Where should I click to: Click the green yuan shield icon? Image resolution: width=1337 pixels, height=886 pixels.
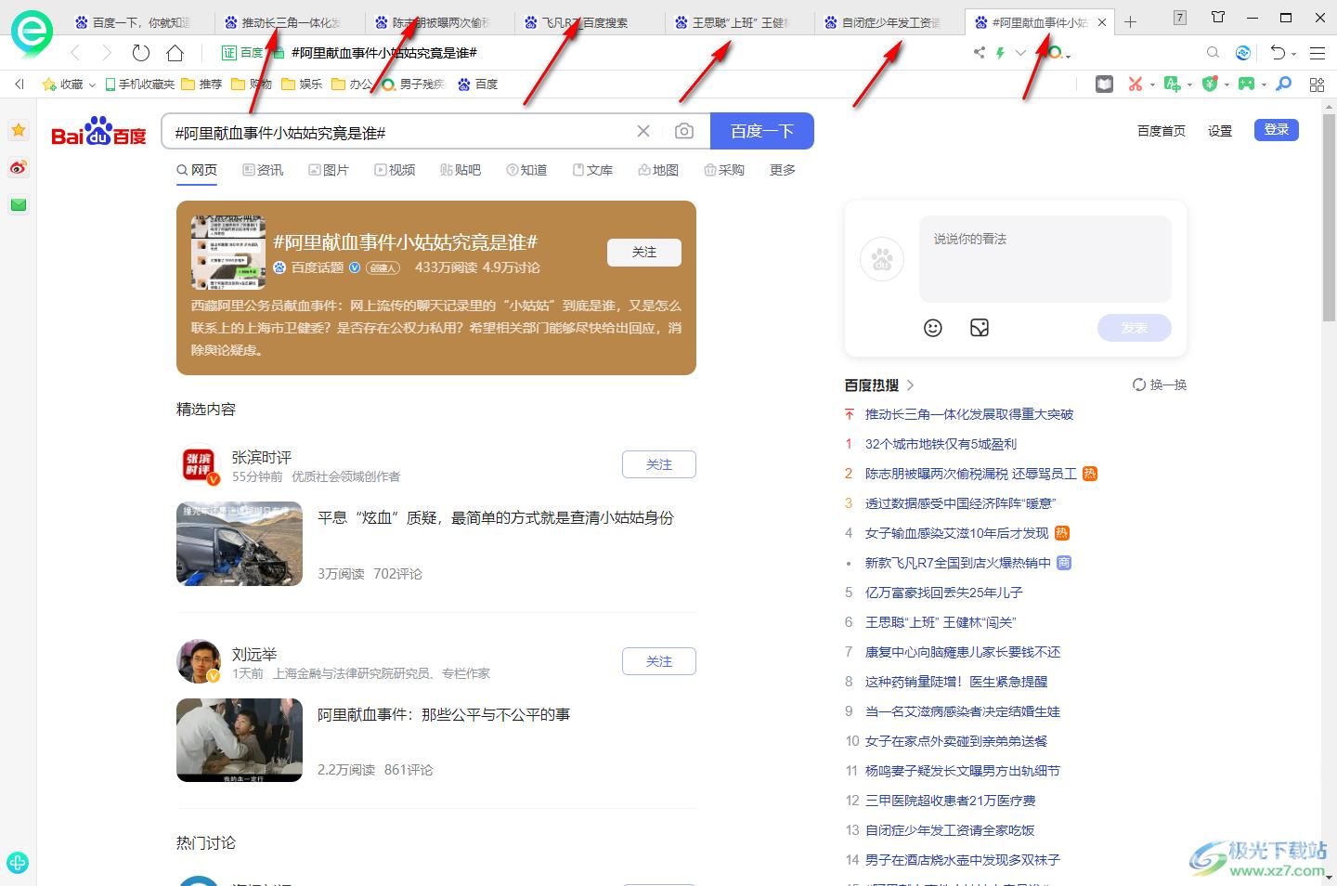click(1209, 84)
